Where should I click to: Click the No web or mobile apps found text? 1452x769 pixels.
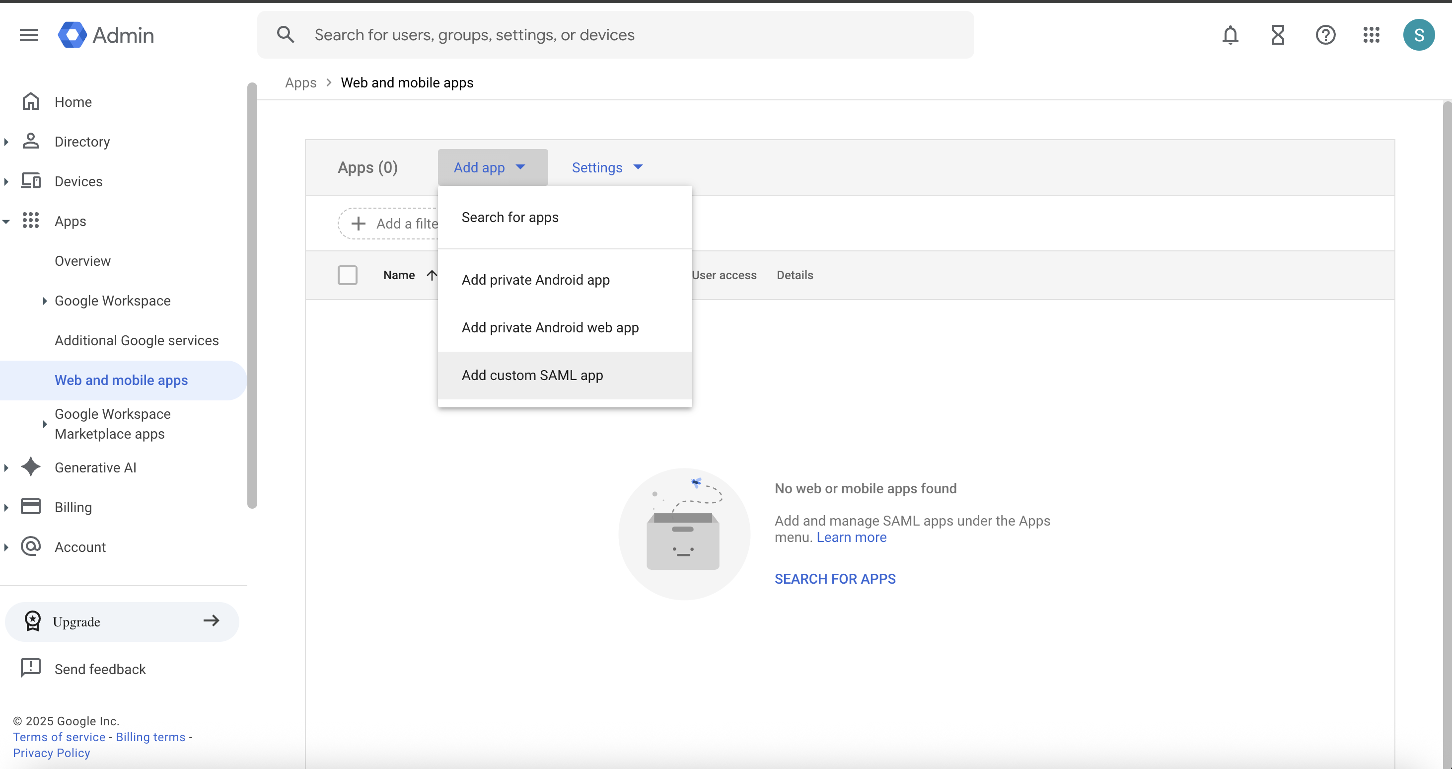click(865, 488)
